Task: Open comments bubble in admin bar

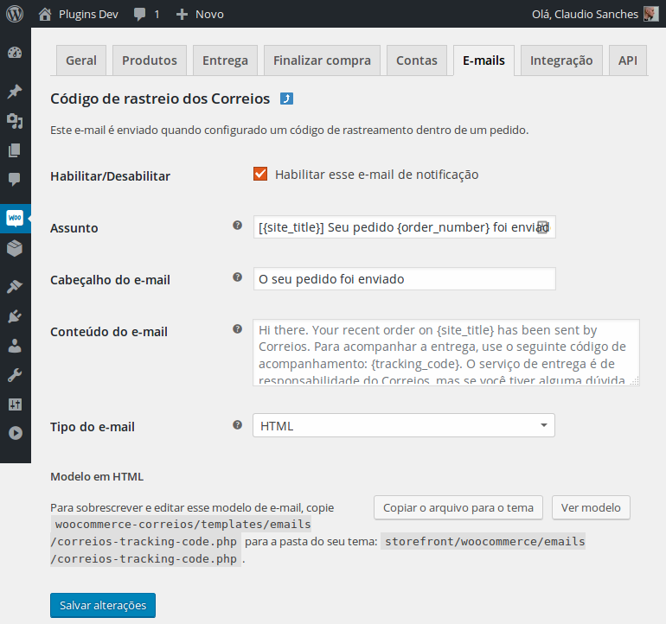Action: pyautogui.click(x=139, y=15)
